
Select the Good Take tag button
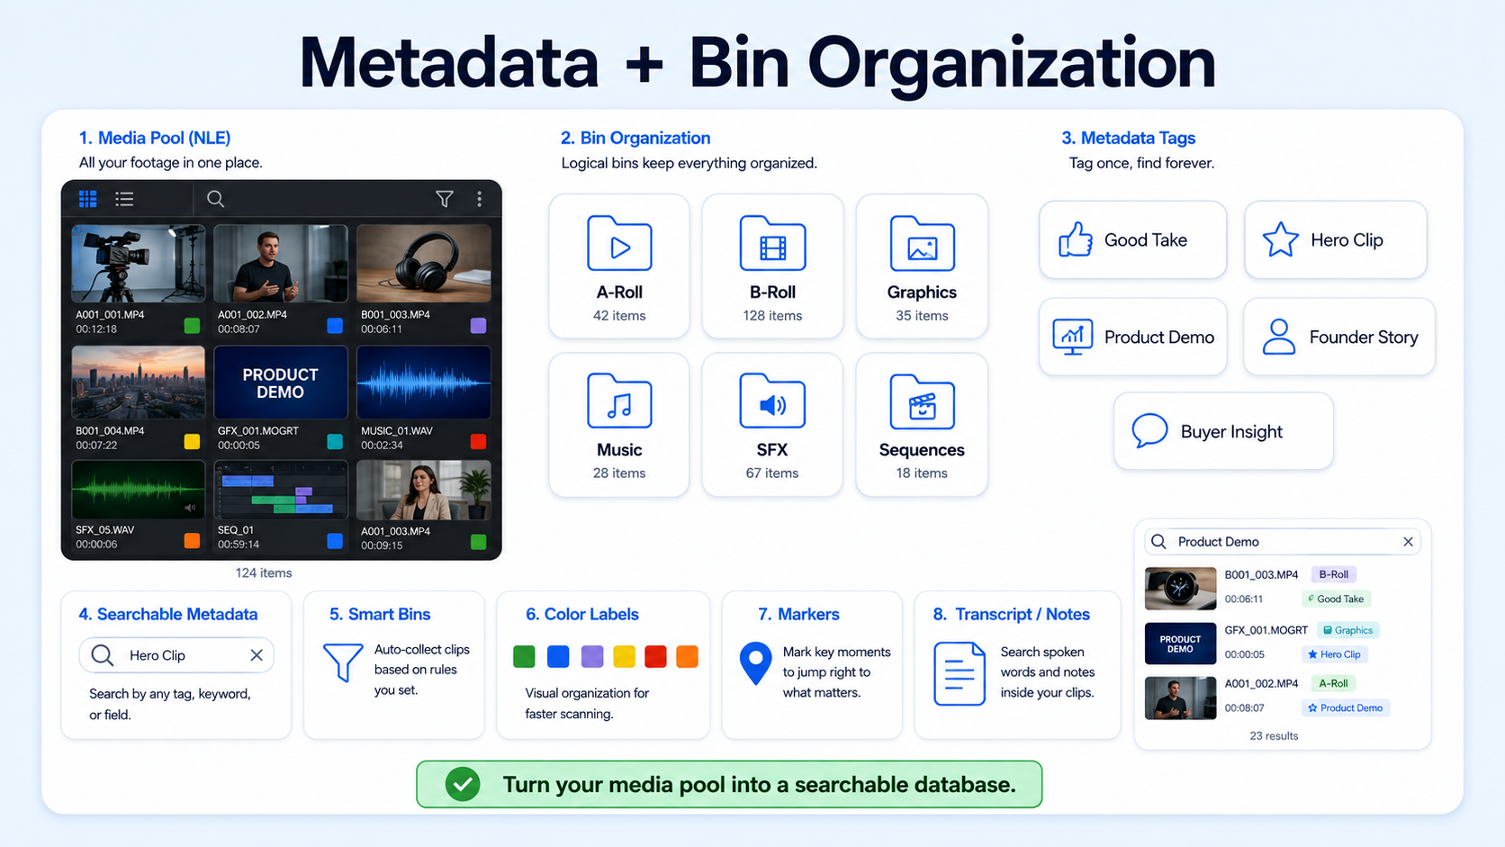[x=1132, y=239]
